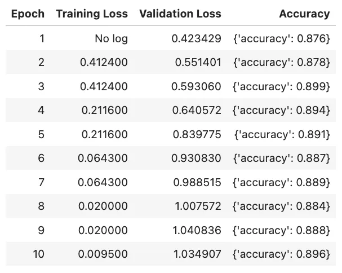Image resolution: width=342 pixels, height=273 pixels.
Task: Select accuracy cell showing 0.889
Action: click(282, 183)
